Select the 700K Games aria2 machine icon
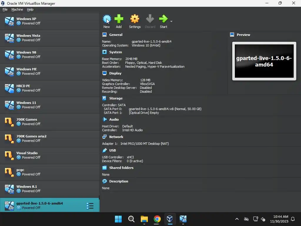This screenshot has width=301, height=226. pos(9,139)
